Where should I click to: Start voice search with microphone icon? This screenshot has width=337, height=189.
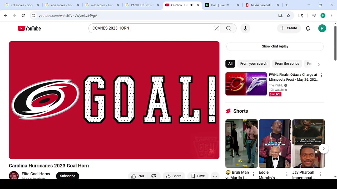[245, 28]
